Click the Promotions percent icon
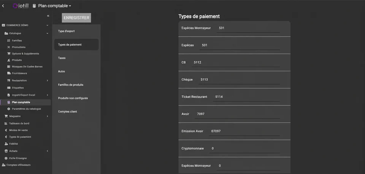Image resolution: width=365 pixels, height=174 pixels. pyautogui.click(x=9, y=47)
